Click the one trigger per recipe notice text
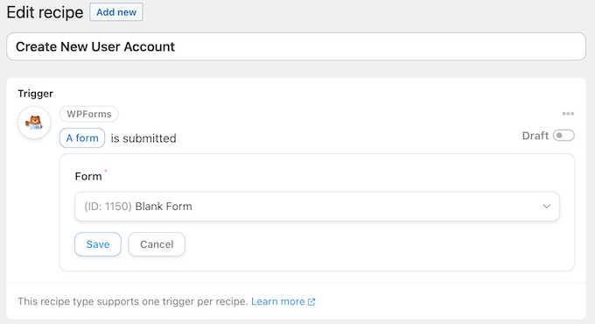595x324 pixels. tap(133, 301)
